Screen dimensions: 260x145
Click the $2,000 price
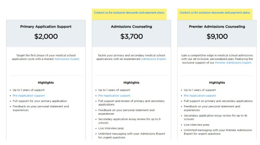46,37
